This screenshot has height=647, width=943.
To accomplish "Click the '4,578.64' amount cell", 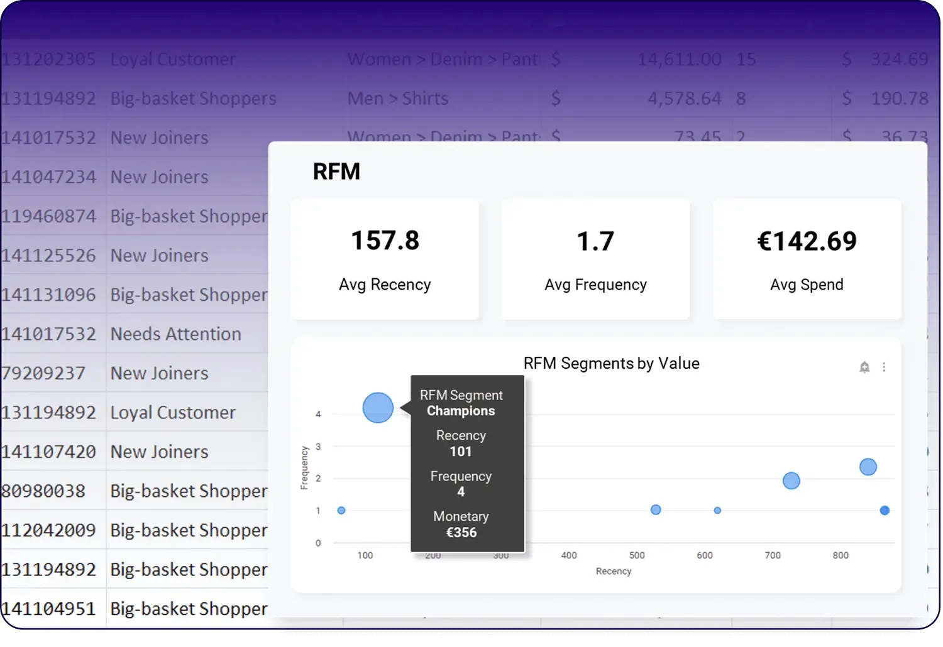I will (685, 99).
